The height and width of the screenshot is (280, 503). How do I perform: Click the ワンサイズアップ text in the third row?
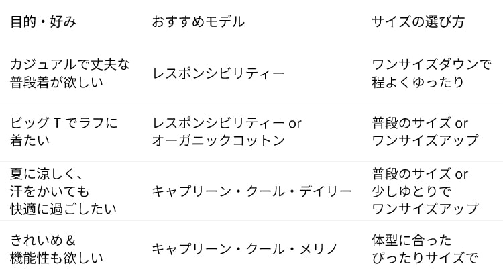click(x=425, y=209)
